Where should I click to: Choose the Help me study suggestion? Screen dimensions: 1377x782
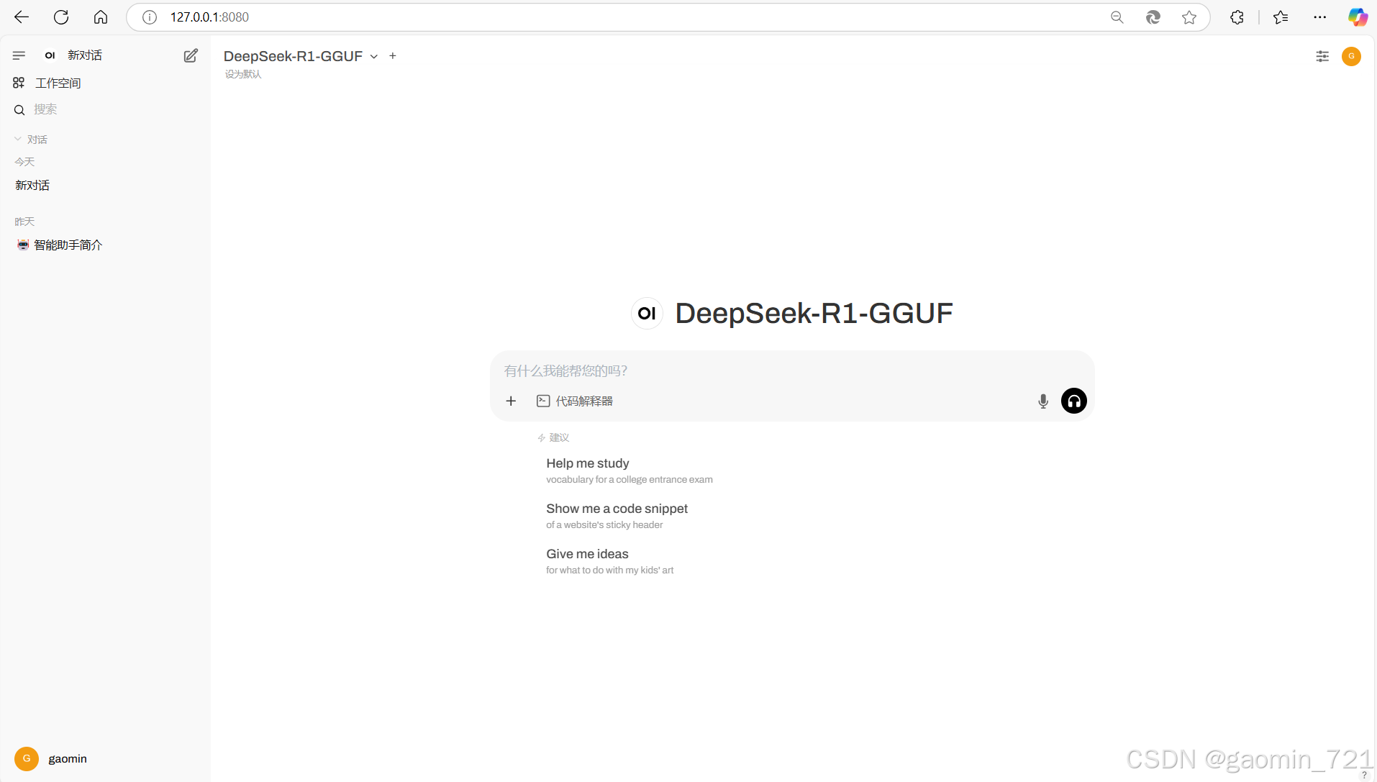click(x=630, y=470)
